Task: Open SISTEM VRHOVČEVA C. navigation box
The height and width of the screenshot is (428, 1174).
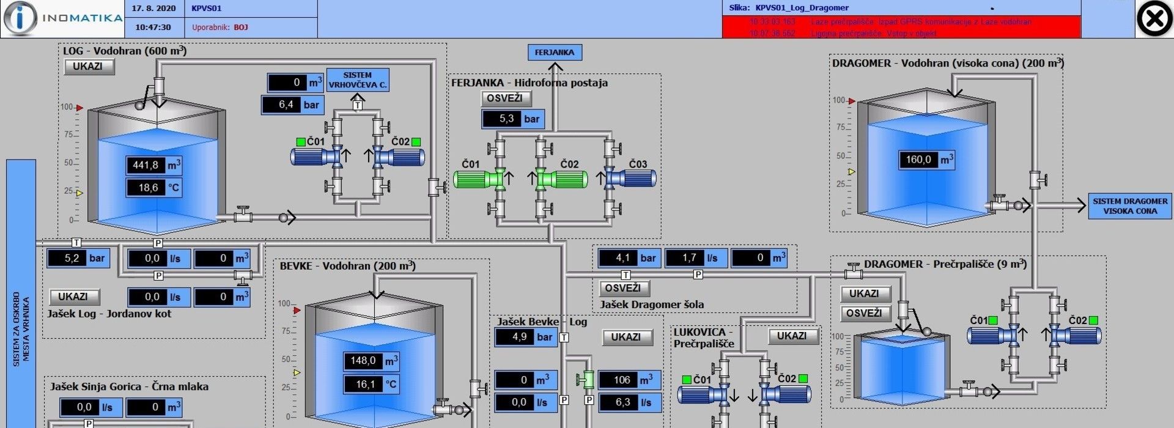Action: tap(358, 79)
